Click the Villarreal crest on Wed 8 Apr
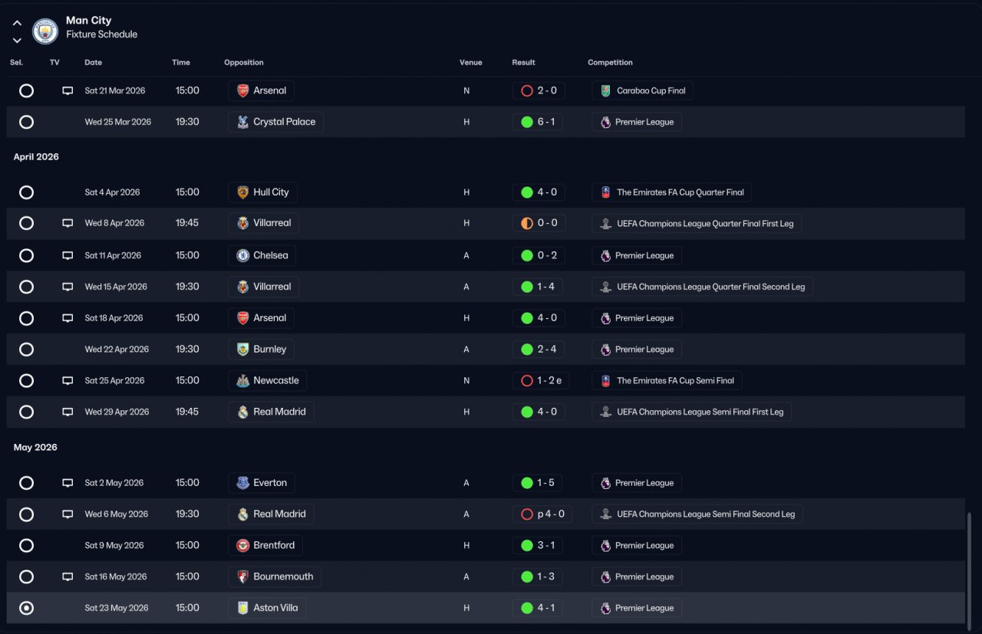Screen dimensions: 982x634 (x=242, y=223)
